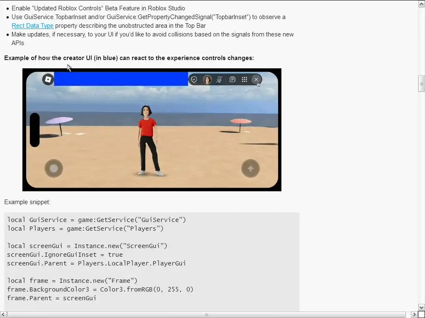Click the bold 'Example of how the creator UI' heading
This screenshot has width=425, height=318.
point(129,58)
